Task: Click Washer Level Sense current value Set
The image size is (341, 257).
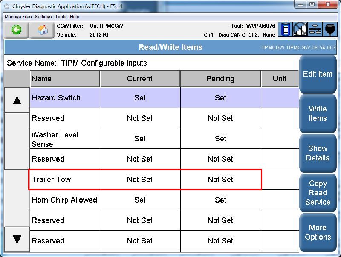Action: (140, 138)
